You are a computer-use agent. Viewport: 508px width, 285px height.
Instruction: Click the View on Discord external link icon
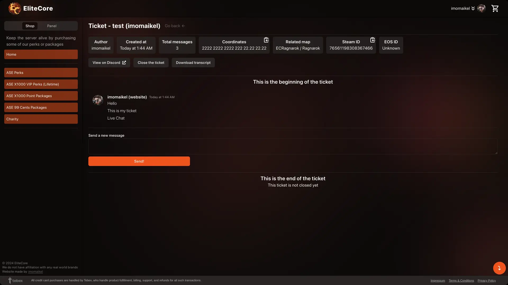pos(124,62)
